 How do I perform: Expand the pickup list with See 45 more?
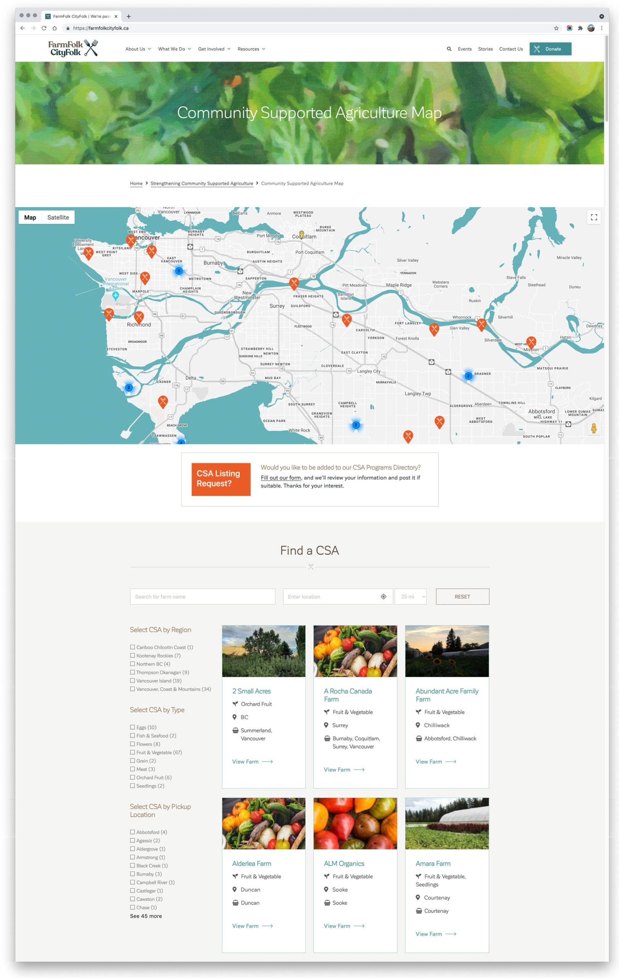(x=146, y=916)
